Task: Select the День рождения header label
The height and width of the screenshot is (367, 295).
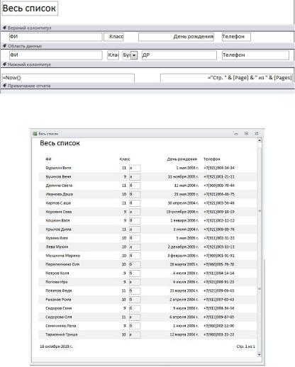Action: coord(176,37)
